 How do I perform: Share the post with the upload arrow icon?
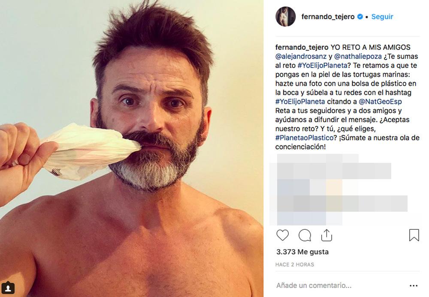tap(326, 235)
